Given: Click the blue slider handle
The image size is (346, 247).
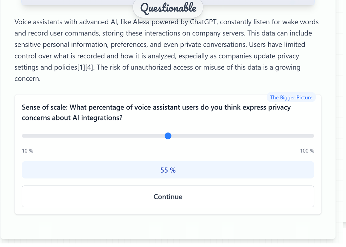Looking at the screenshot, I should 168,136.
